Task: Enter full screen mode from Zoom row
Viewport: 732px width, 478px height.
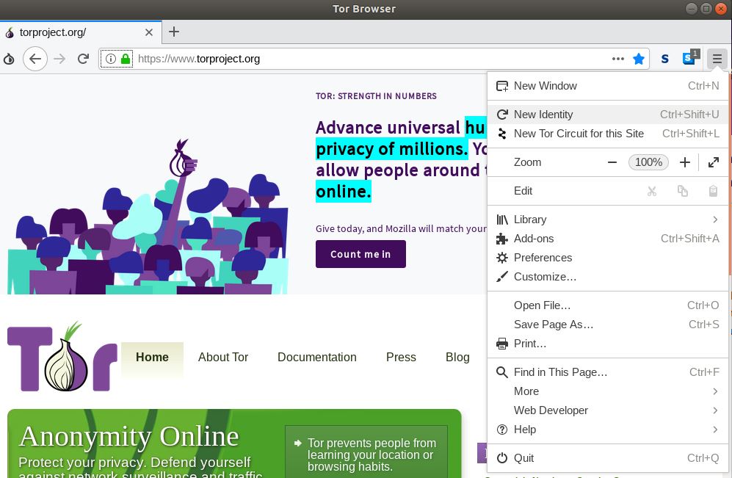Action: 714,162
